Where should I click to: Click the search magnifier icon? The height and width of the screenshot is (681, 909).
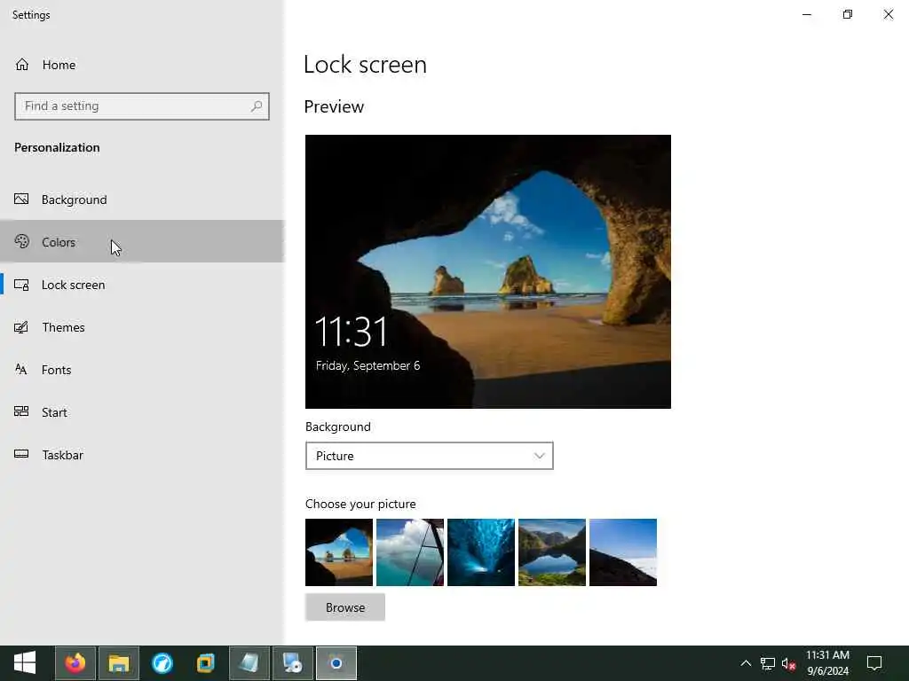[257, 106]
